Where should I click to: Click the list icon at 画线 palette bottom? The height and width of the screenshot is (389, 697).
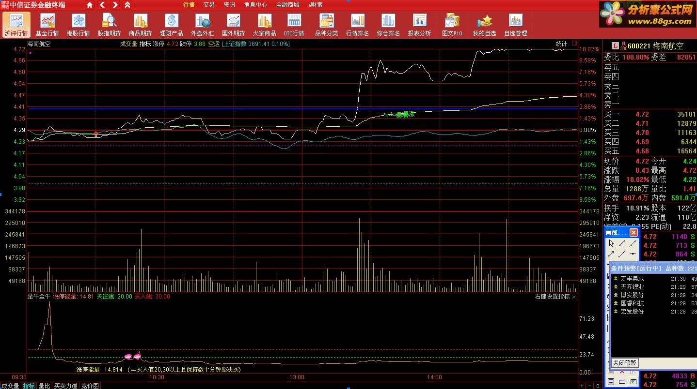tap(611, 382)
